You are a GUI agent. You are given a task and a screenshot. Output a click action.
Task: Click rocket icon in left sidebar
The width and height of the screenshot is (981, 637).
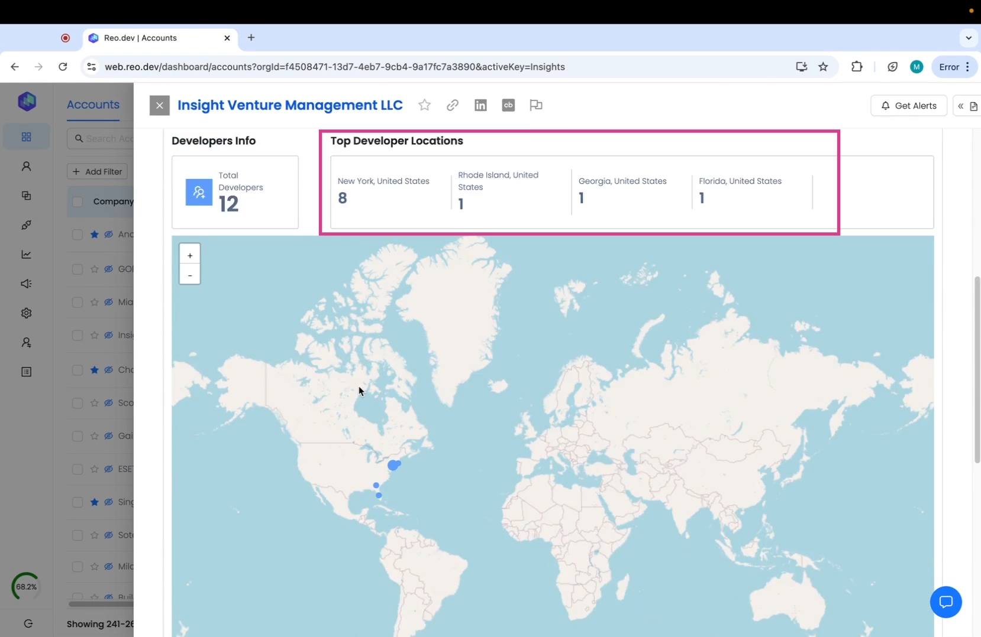click(x=26, y=225)
